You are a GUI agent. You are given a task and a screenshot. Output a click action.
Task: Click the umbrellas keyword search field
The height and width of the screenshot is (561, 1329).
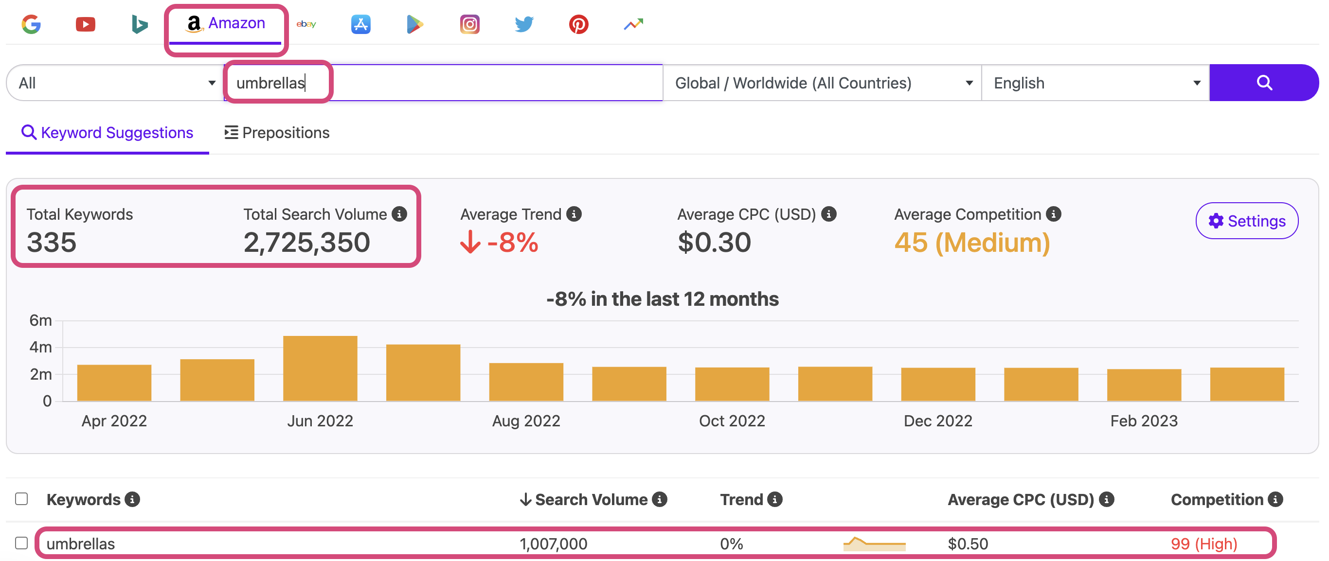(x=444, y=83)
